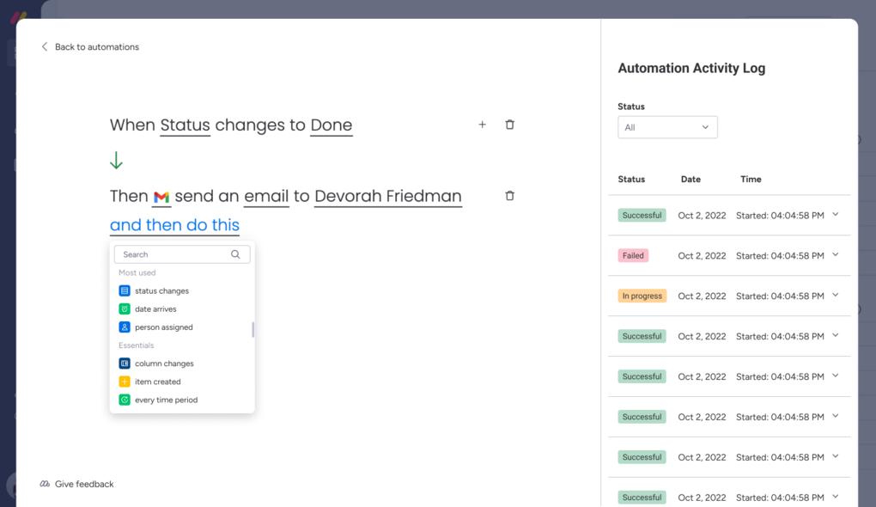Open the Status filter dropdown set to All

click(667, 127)
